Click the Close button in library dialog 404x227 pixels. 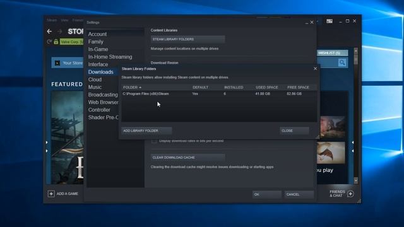294,131
